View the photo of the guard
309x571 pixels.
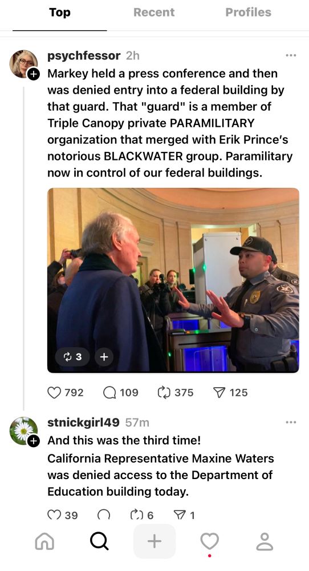pyautogui.click(x=173, y=280)
